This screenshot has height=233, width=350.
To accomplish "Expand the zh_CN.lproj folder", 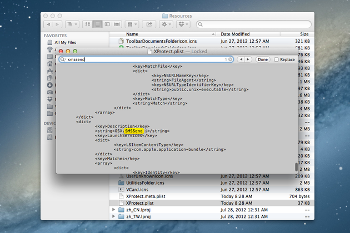I will pyautogui.click(x=114, y=210).
